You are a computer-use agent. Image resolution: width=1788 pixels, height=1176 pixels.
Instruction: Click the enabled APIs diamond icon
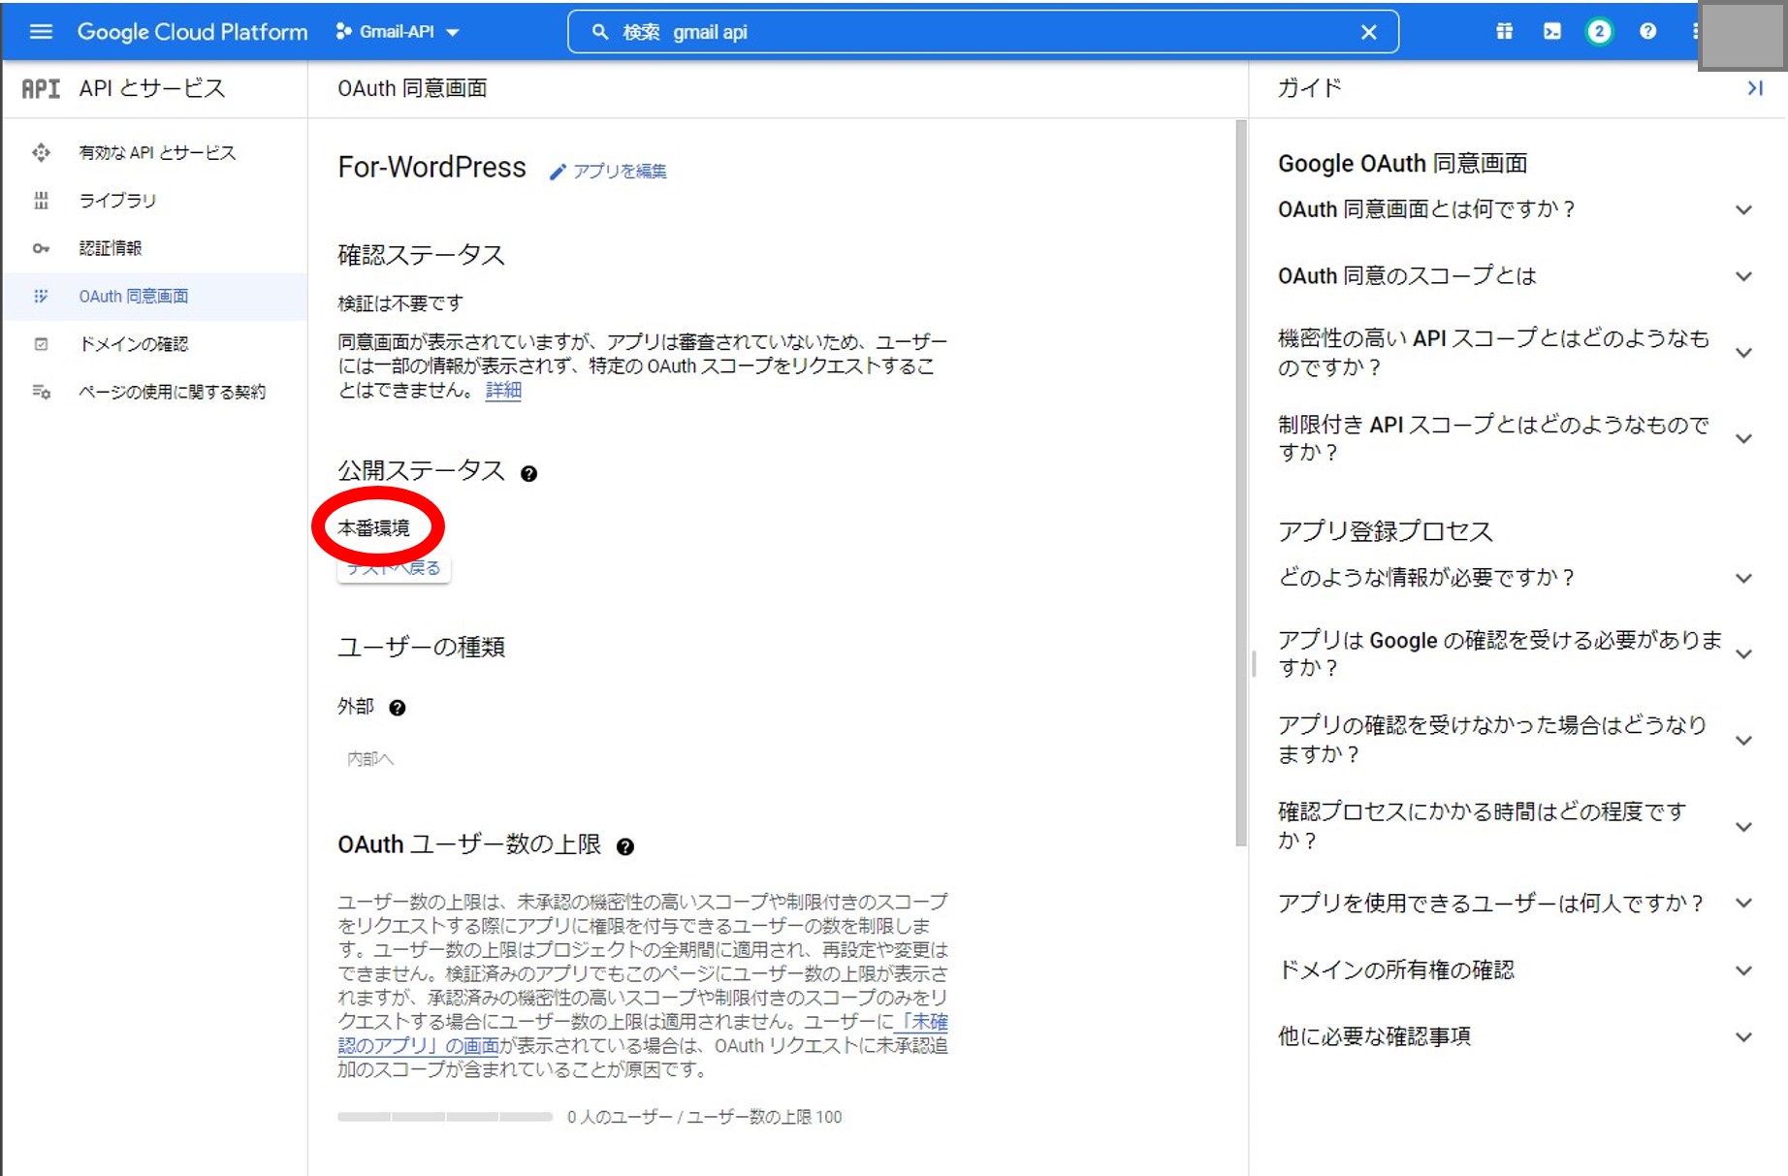click(41, 152)
